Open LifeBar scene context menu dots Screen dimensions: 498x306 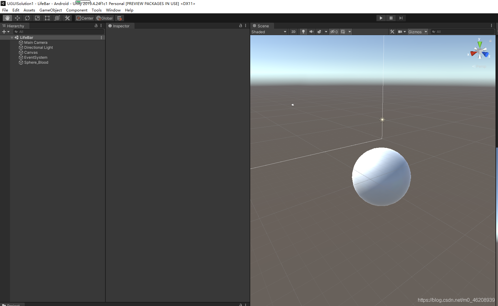pos(101,38)
